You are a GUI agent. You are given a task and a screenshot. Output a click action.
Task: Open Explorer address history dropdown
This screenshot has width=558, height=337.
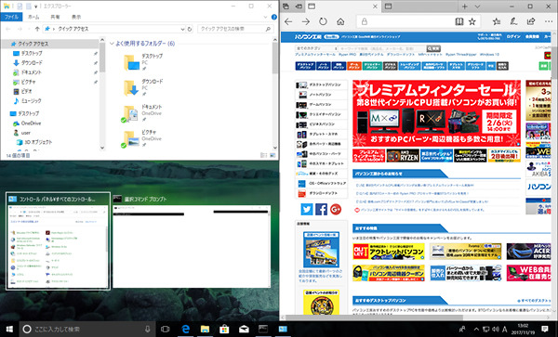[x=182, y=29]
